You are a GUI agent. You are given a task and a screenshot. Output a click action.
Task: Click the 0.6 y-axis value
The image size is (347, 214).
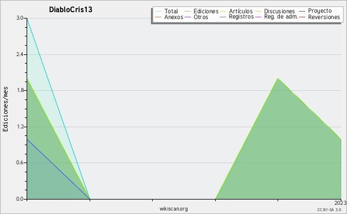[x=20, y=163]
